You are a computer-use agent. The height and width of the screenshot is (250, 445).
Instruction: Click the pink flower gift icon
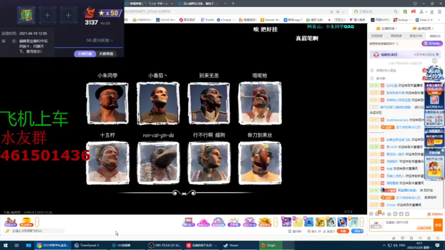point(203,222)
